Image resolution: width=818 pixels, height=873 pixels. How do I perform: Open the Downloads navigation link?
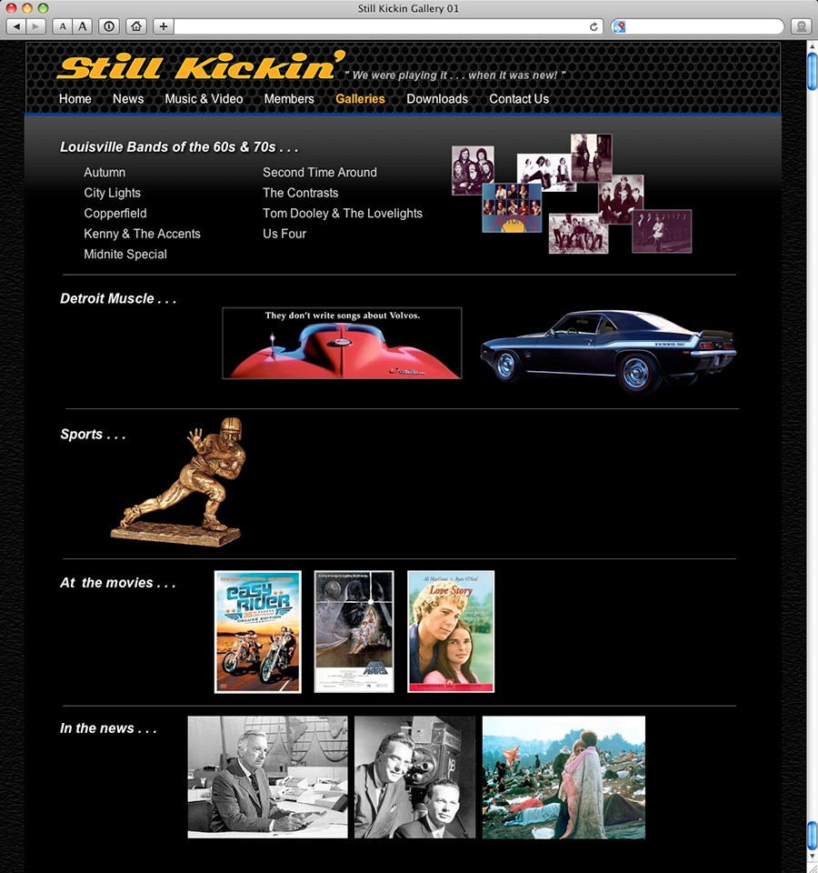[x=437, y=98]
